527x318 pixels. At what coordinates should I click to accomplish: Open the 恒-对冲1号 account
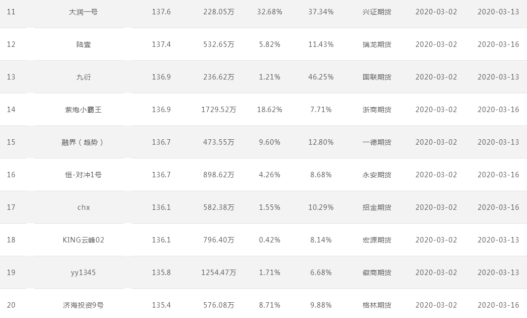click(83, 175)
